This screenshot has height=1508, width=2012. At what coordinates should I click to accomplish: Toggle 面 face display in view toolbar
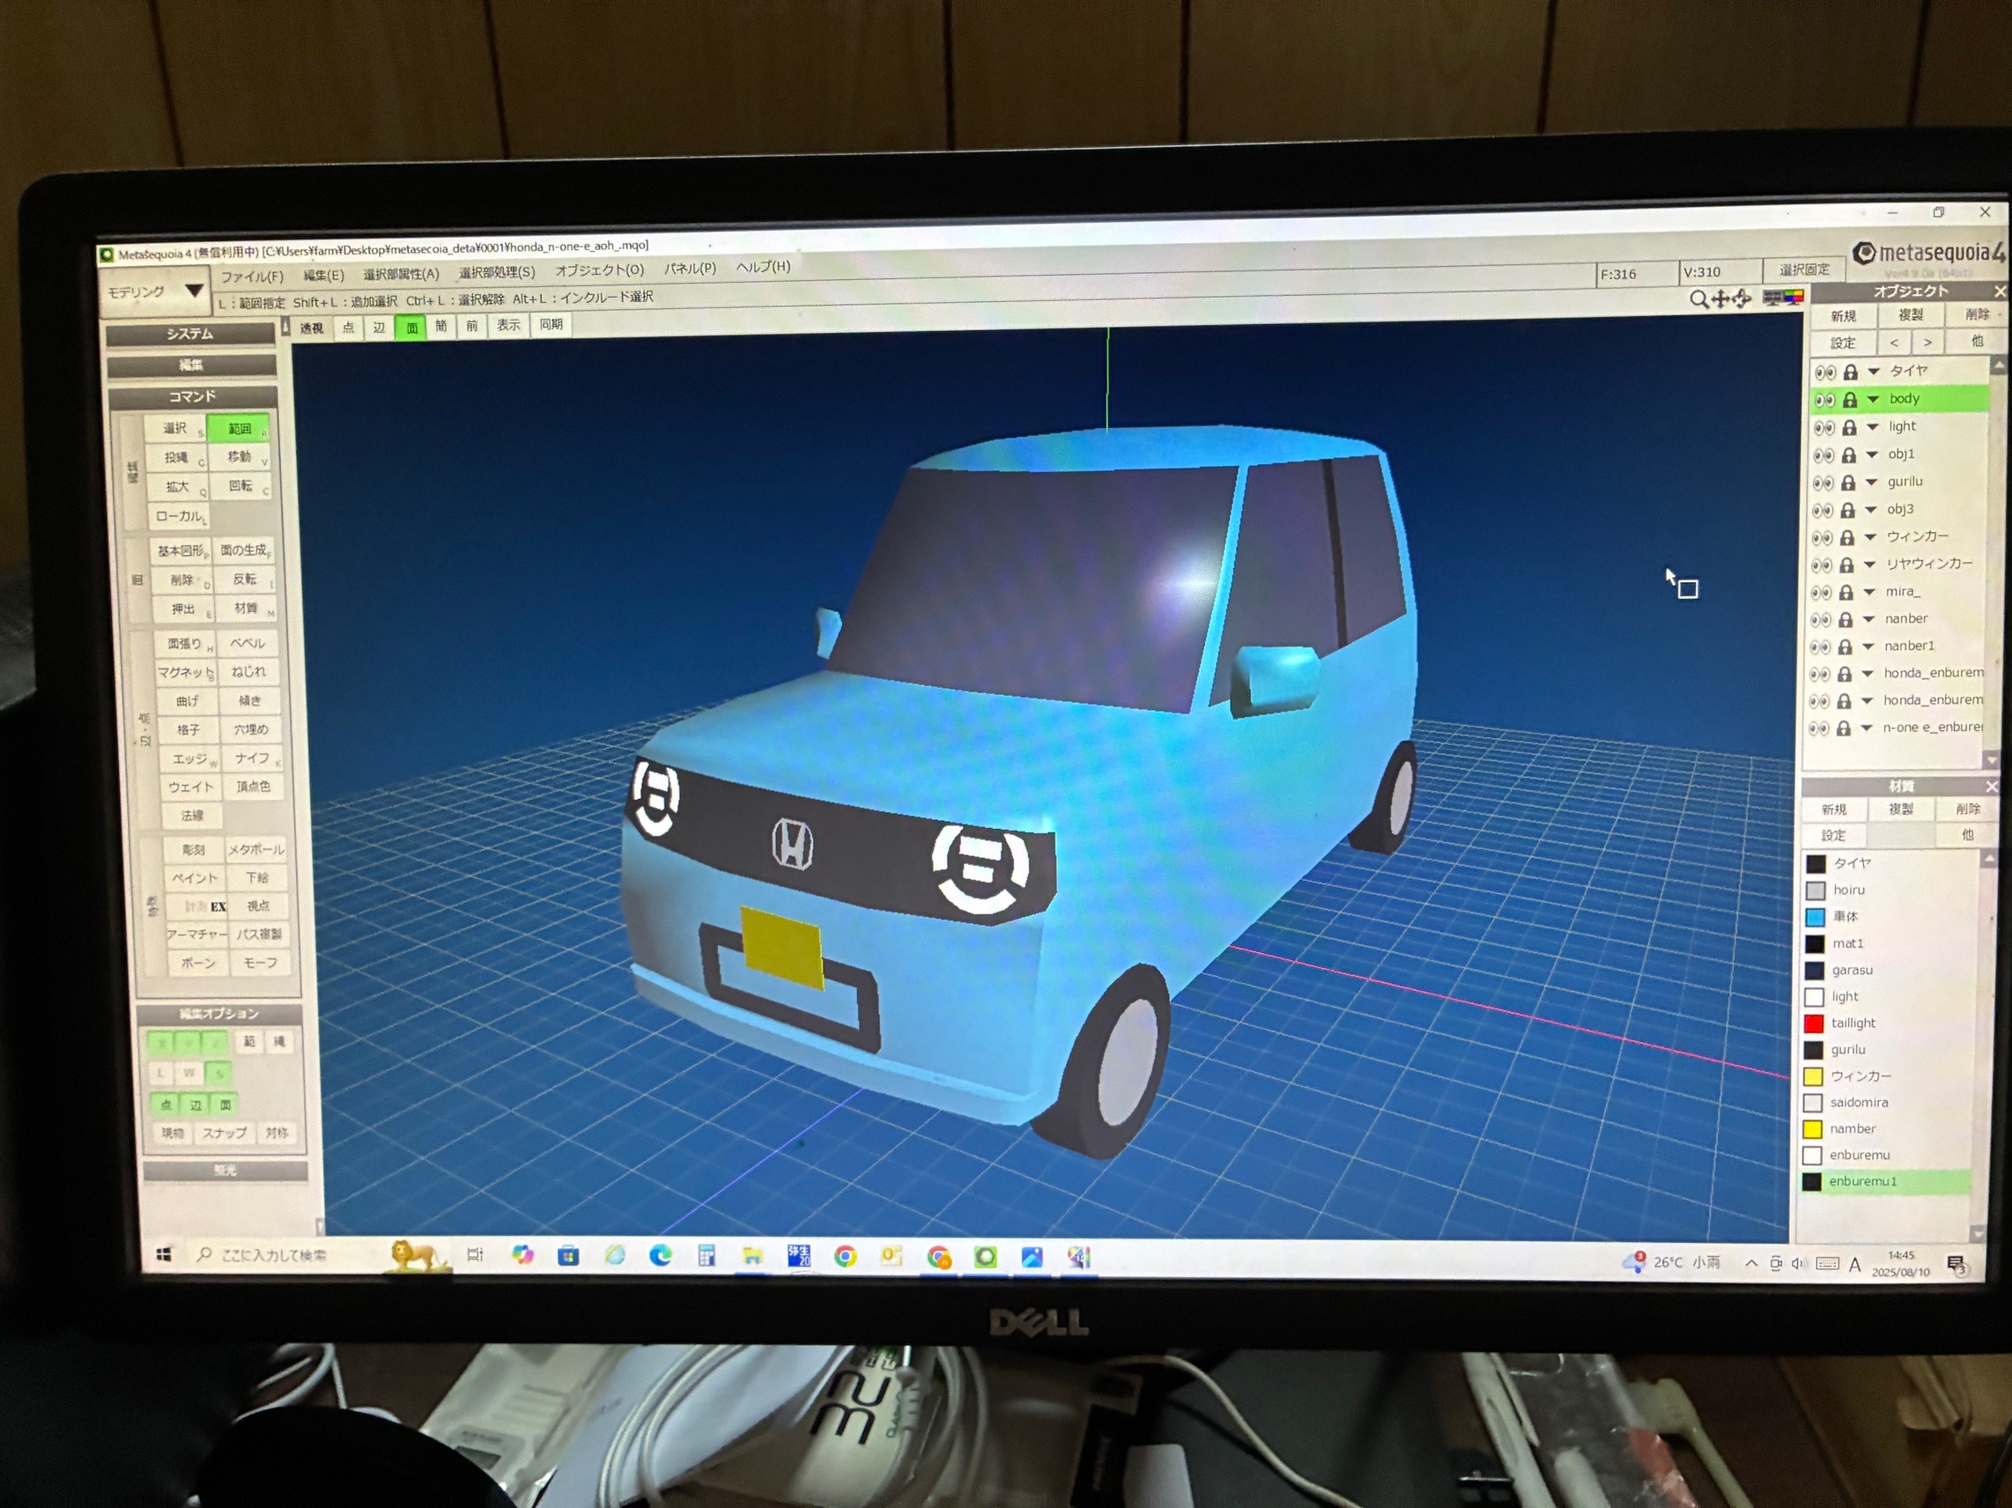click(x=411, y=327)
